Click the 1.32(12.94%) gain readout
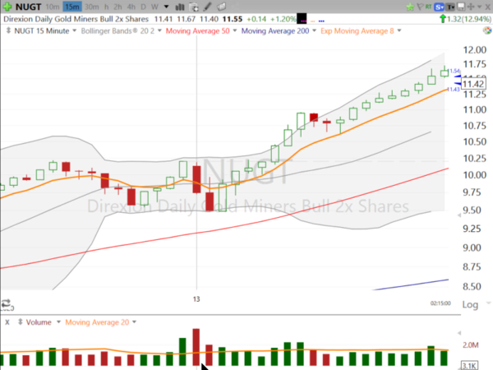The image size is (493, 370). coord(469,19)
